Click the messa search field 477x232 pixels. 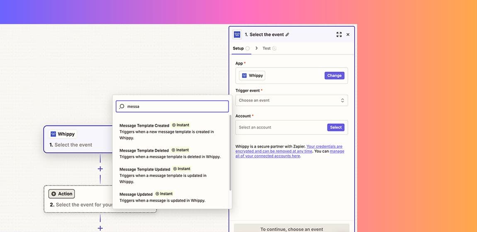(172, 106)
